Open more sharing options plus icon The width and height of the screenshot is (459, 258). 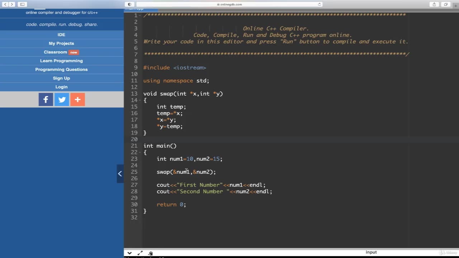[x=77, y=100]
